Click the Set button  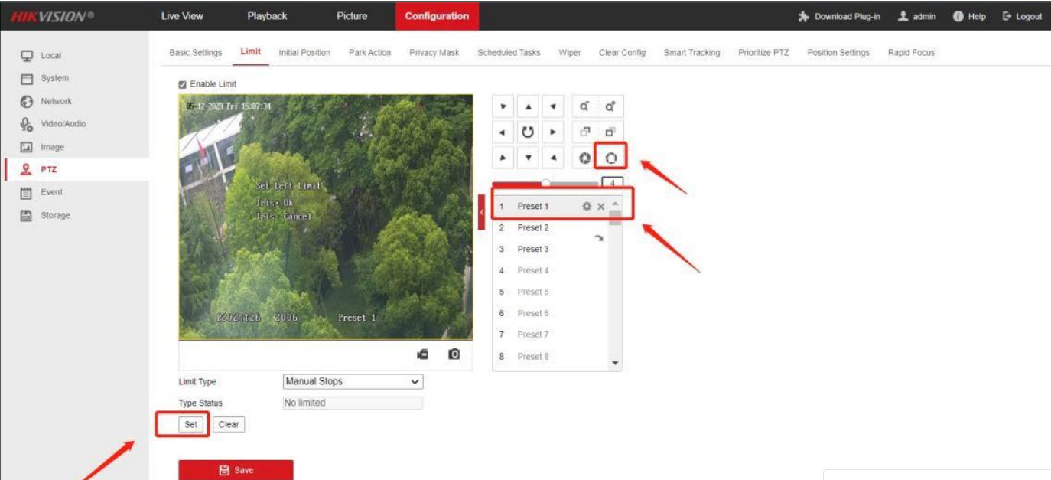[x=190, y=424]
